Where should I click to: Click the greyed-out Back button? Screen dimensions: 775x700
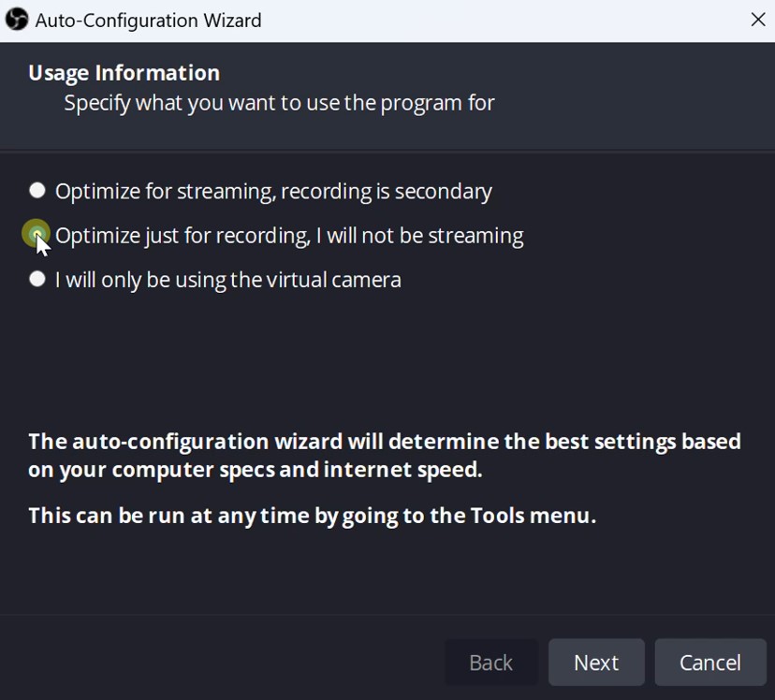pos(490,663)
